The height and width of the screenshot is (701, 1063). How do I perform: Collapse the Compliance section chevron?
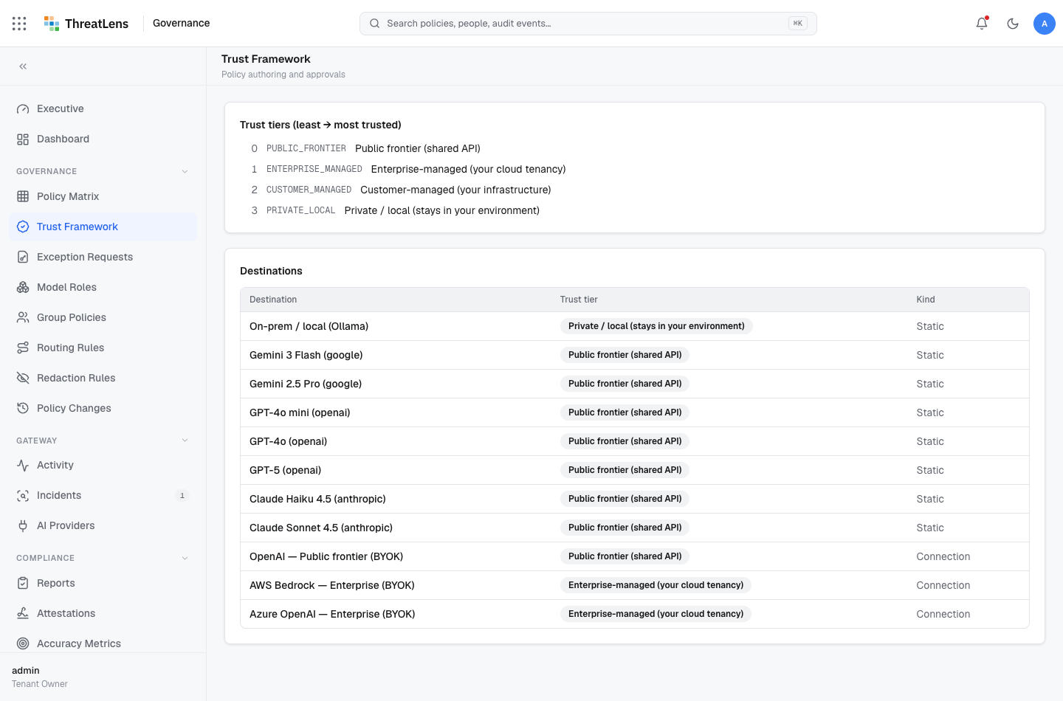[x=185, y=558]
